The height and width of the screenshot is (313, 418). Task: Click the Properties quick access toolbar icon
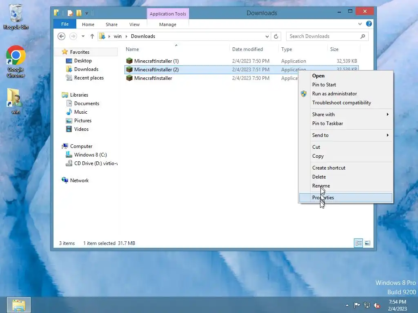pyautogui.click(x=70, y=13)
